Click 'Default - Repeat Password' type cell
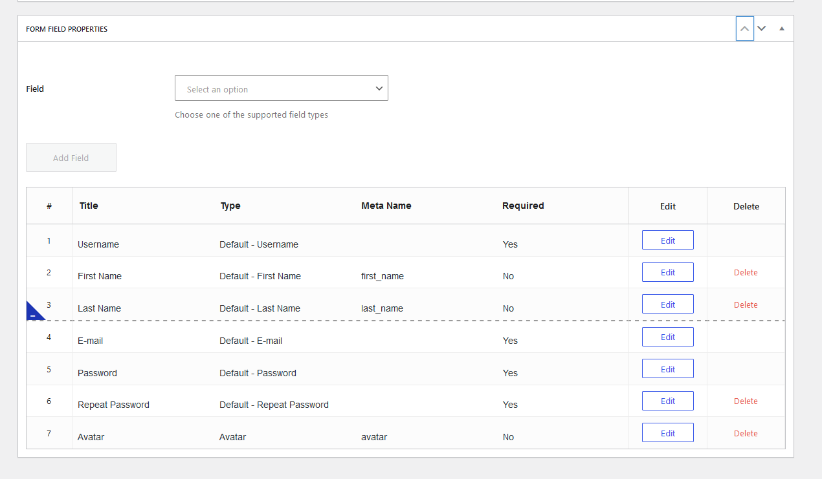This screenshot has height=479, width=822. (x=274, y=405)
